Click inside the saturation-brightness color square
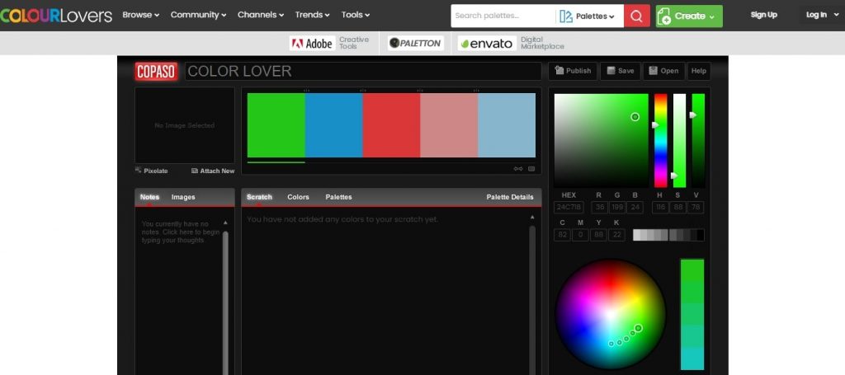The image size is (845, 375). (x=602, y=140)
